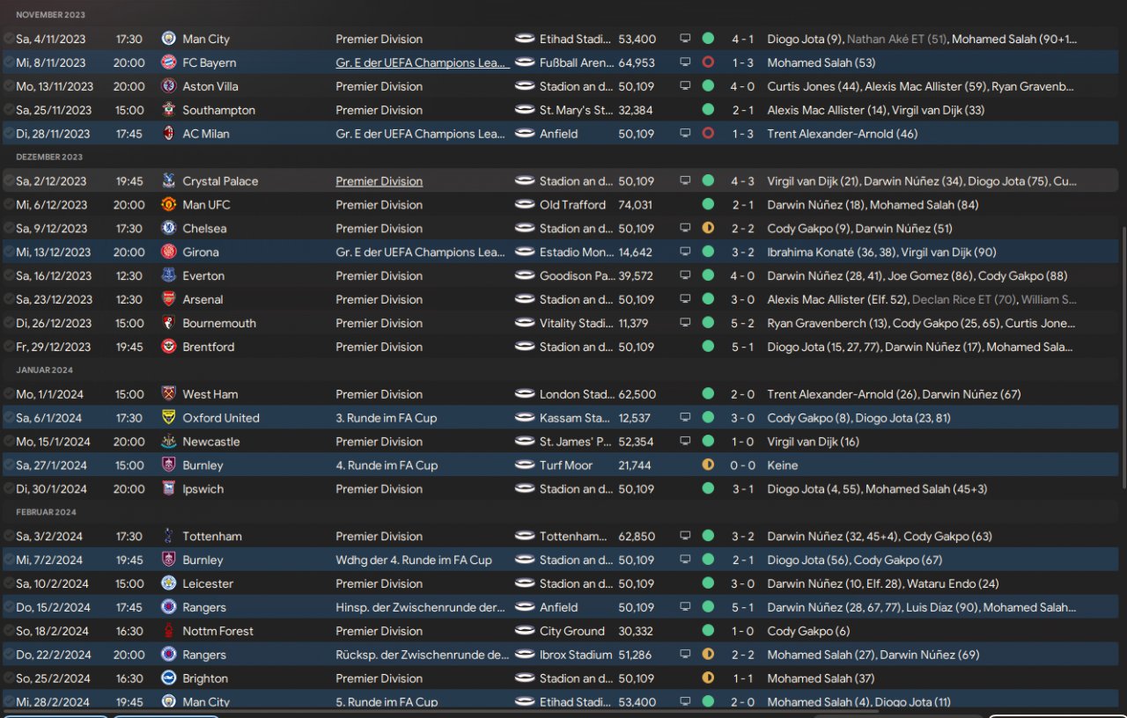Click the Girona club badge
Screen dimensions: 1127x718
pos(169,253)
